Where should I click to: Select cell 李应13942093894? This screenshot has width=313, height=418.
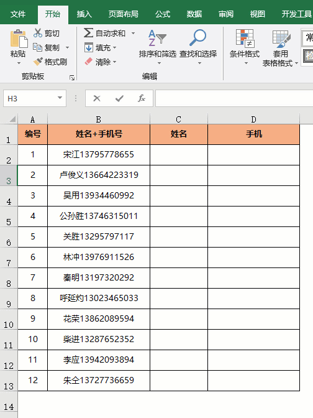pos(99,360)
